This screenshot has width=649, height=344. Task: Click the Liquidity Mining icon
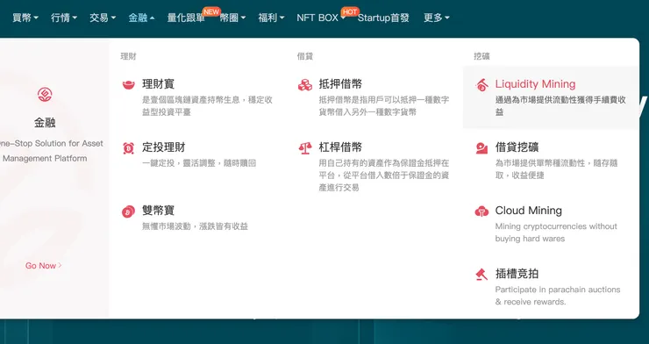(x=481, y=85)
